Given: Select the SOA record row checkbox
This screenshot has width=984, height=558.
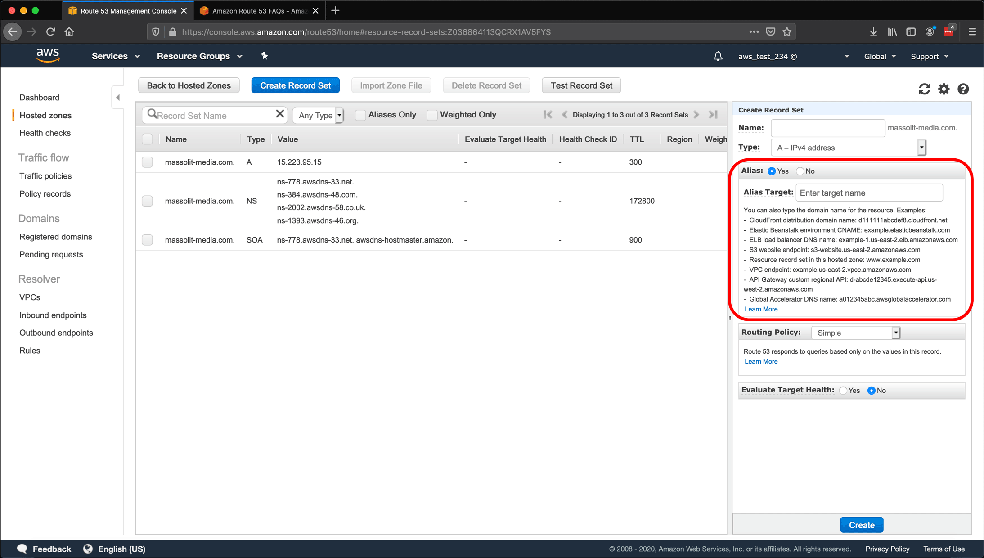Looking at the screenshot, I should tap(147, 240).
